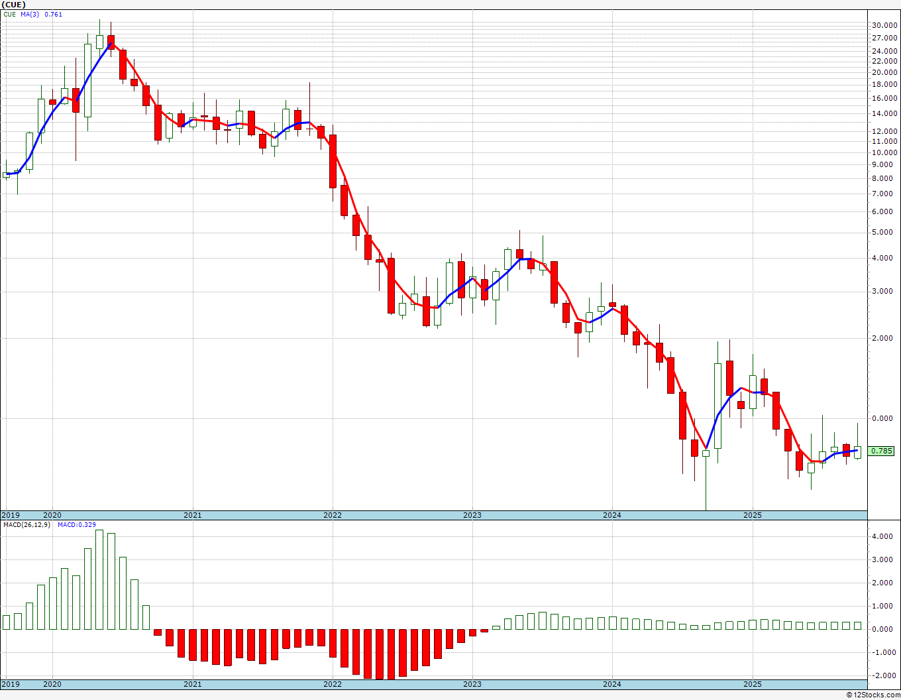This screenshot has width=901, height=700.
Task: Click 12.000 on the price axis
Action: point(885,131)
